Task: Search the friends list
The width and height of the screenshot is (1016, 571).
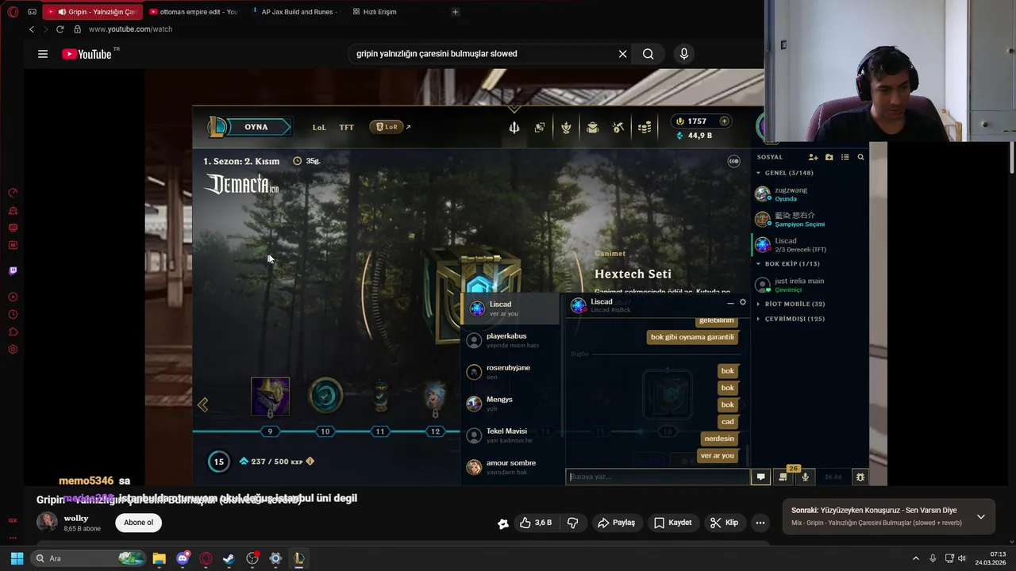Action: point(860,157)
